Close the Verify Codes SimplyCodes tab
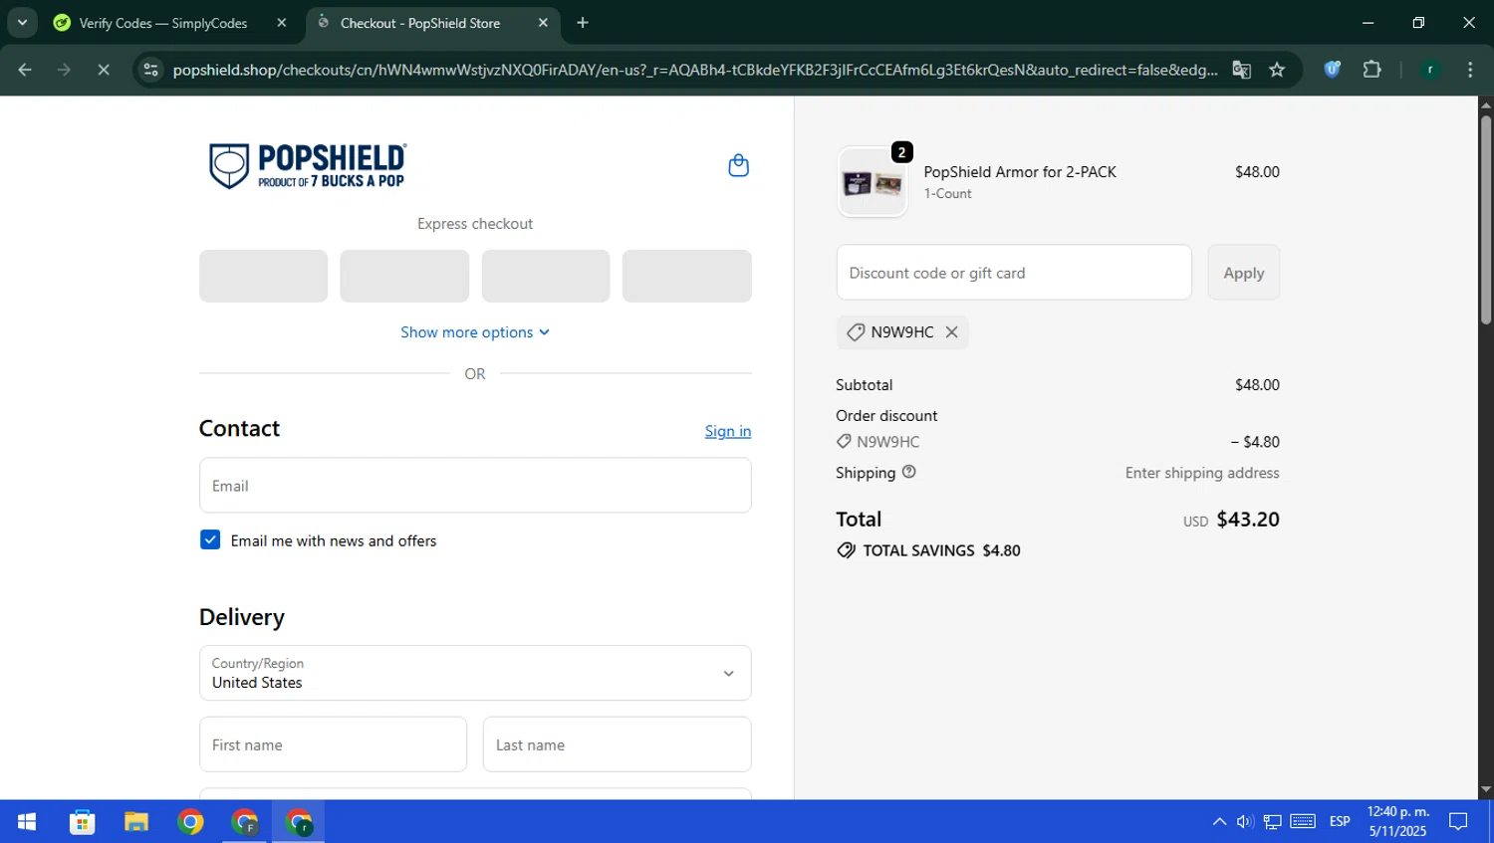Screen dimensions: 1494x843 282,23
